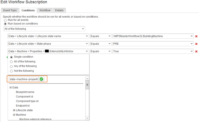Screen dimensions: 199x122
Task: Open Equals operator for State phase
Action: 101,44
